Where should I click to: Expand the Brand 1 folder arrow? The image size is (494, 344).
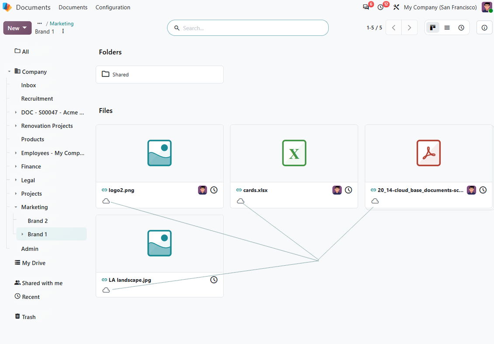pos(22,234)
